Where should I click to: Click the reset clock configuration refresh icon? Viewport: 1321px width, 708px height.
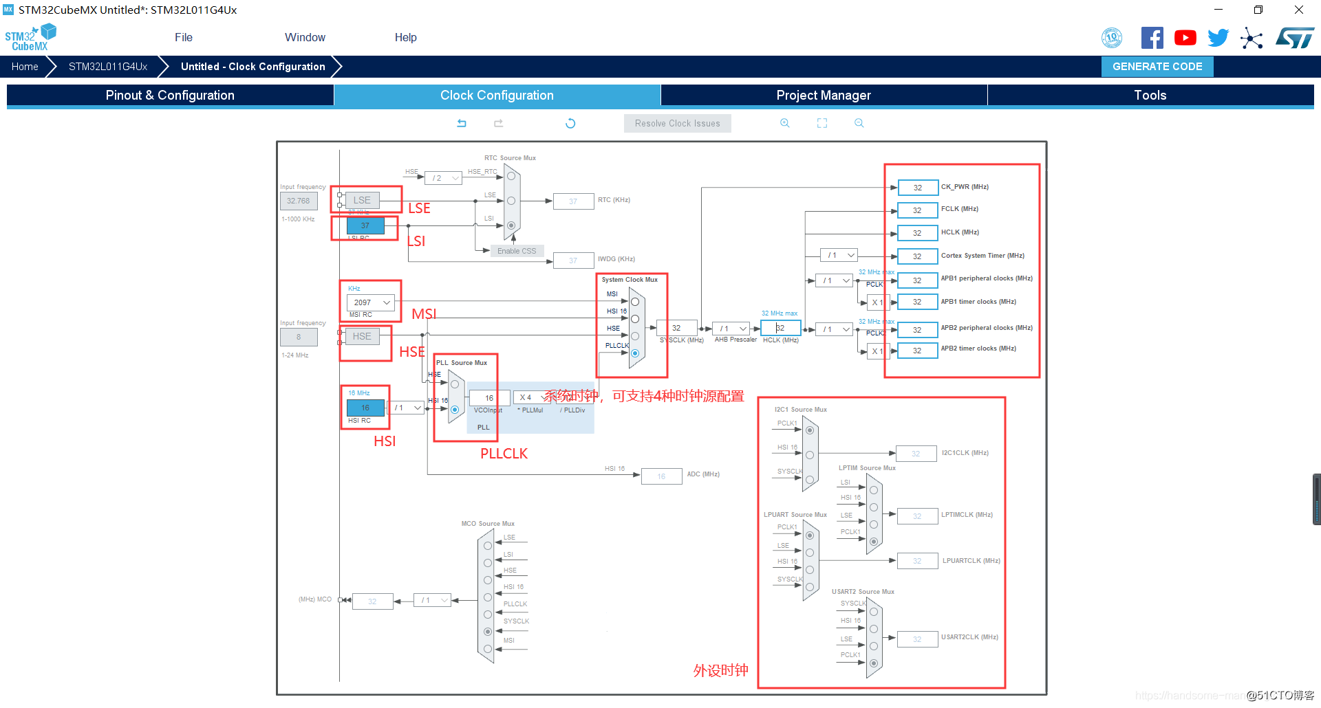(570, 123)
